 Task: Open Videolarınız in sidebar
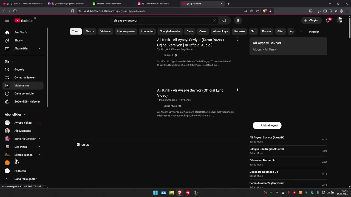click(x=23, y=86)
